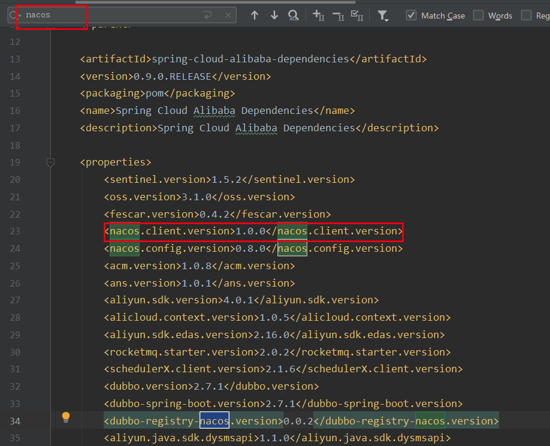550x446 pixels.
Task: Click the packaging pom line
Action: 158,94
